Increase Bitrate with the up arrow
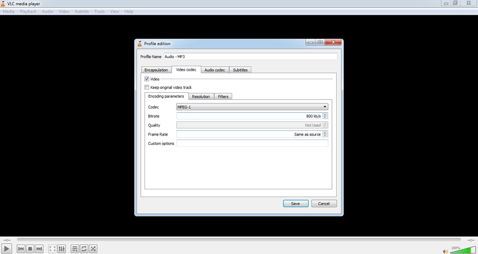This screenshot has width=478, height=254. (325, 115)
